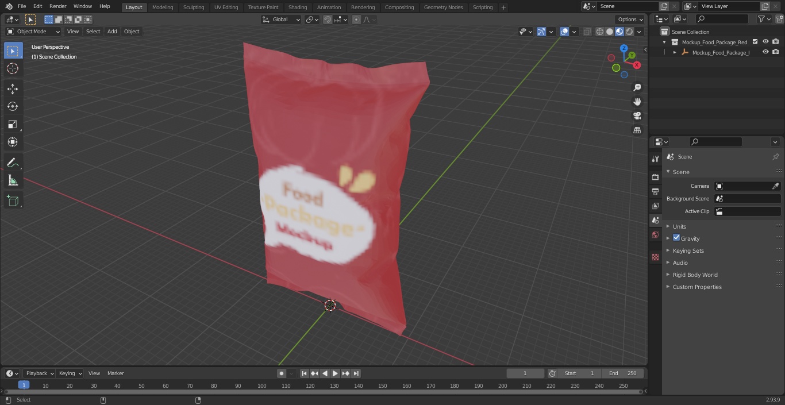Hide Mockup_Food_Package_Red collection in viewport
Viewport: 785px width, 405px height.
(765, 42)
